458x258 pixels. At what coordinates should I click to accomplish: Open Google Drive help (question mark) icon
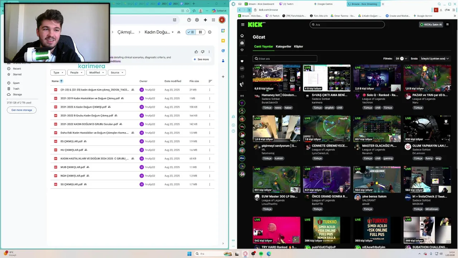(x=189, y=20)
